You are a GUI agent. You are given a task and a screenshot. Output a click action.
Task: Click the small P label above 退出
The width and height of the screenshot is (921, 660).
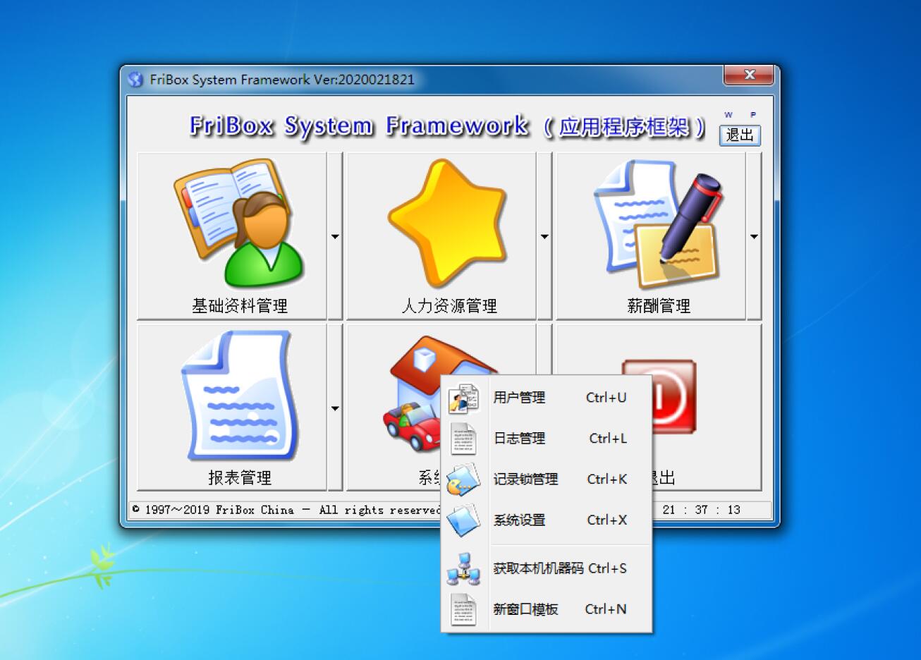753,115
